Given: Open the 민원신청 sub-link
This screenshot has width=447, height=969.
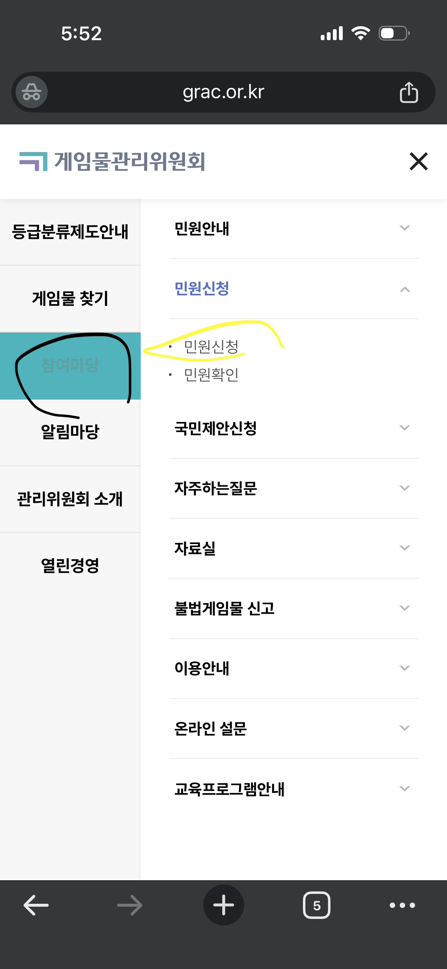Looking at the screenshot, I should coord(211,346).
